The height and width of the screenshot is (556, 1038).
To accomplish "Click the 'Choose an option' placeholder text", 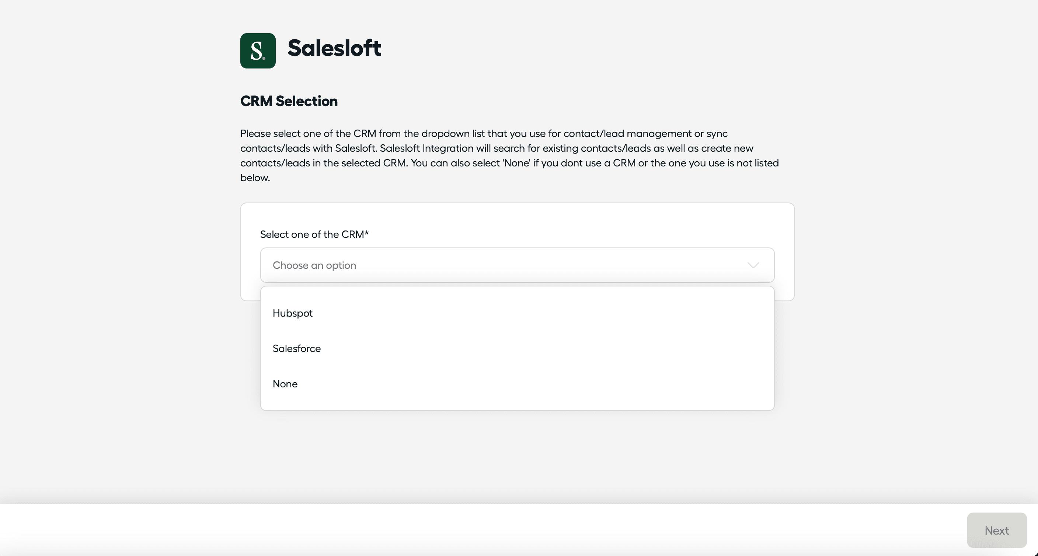I will pos(314,265).
